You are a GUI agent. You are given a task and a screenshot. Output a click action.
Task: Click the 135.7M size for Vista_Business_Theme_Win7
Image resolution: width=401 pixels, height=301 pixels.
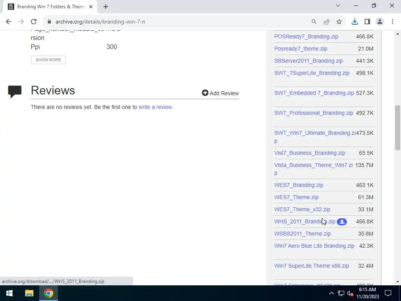pos(364,165)
